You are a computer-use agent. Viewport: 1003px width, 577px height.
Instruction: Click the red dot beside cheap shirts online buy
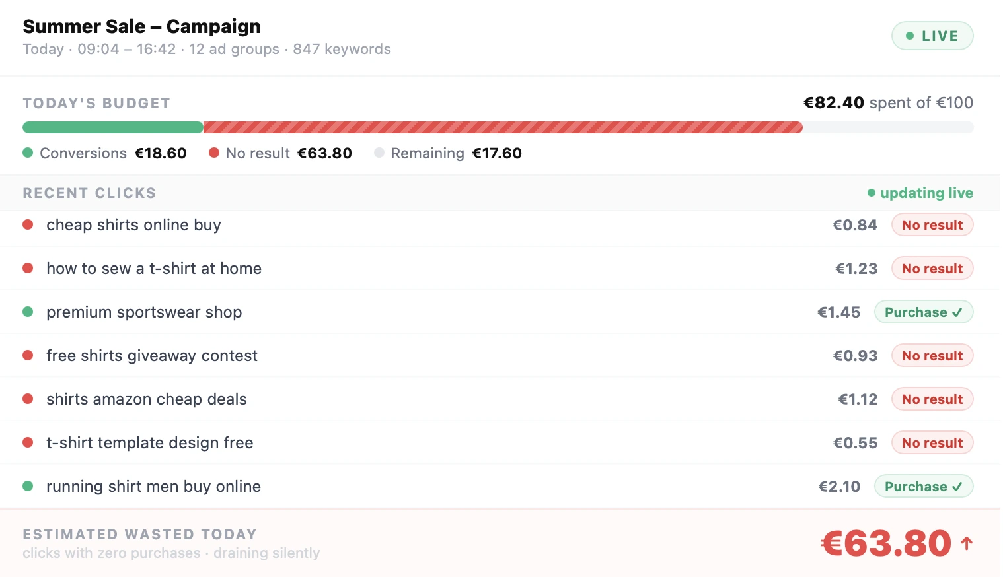(28, 224)
